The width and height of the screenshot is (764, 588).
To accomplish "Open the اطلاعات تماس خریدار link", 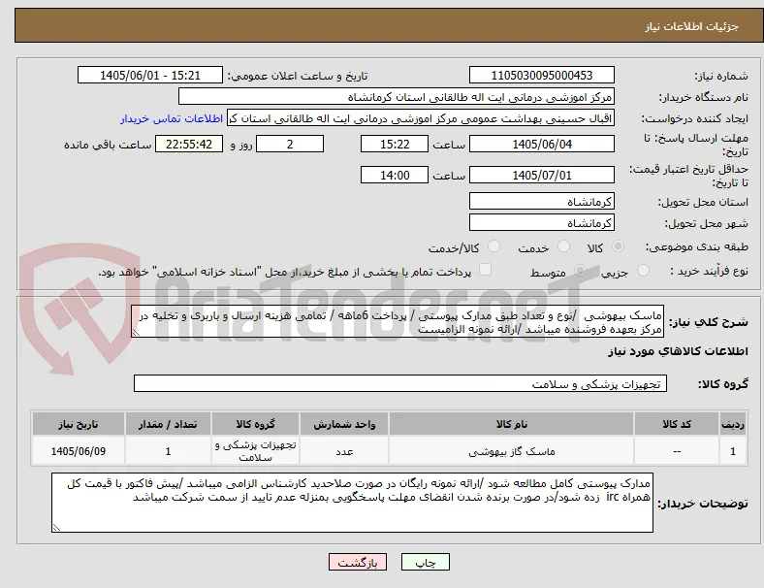I will point(172,118).
